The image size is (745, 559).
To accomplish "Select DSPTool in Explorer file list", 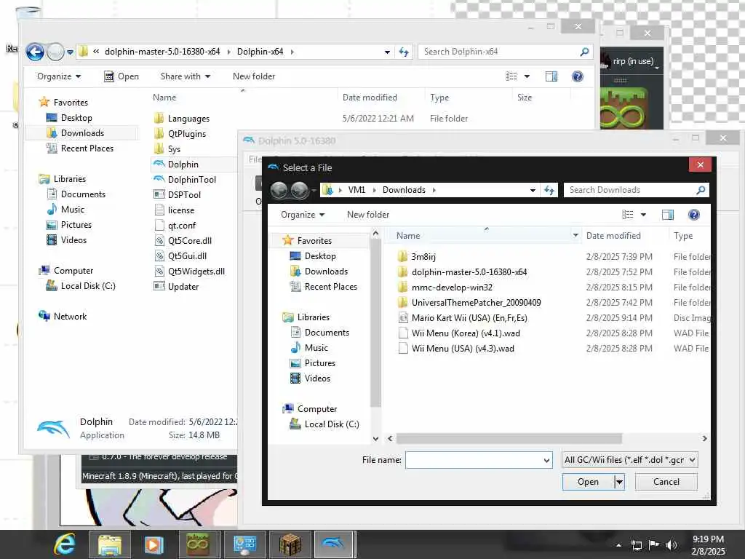I will click(177, 194).
